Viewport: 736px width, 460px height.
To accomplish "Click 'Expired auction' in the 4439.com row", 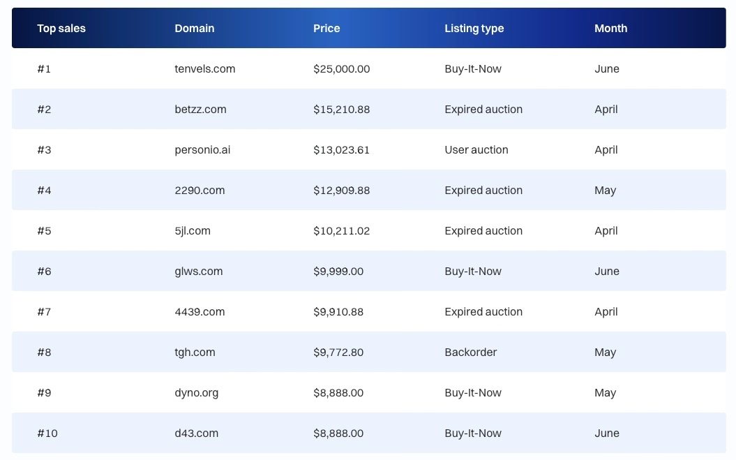I will 483,311.
